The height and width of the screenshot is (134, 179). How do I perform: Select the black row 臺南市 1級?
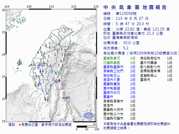point(156,80)
